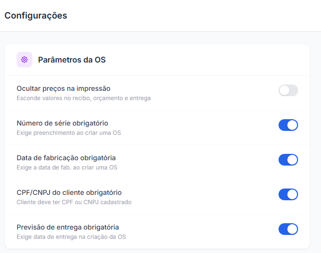
Task: Click the gray knob of Ocultar preços toggle
Action: [284, 90]
